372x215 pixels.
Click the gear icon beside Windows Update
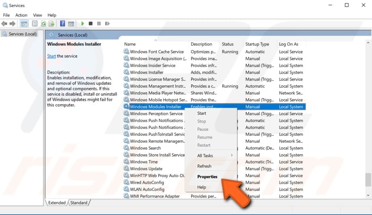126,168
